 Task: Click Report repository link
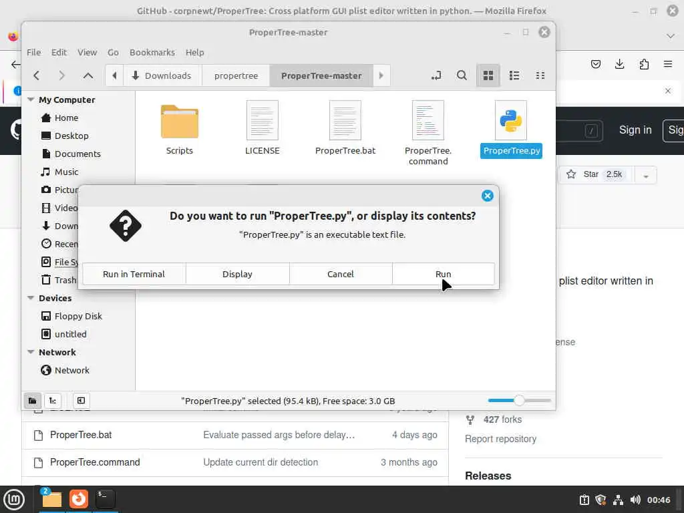(x=500, y=439)
